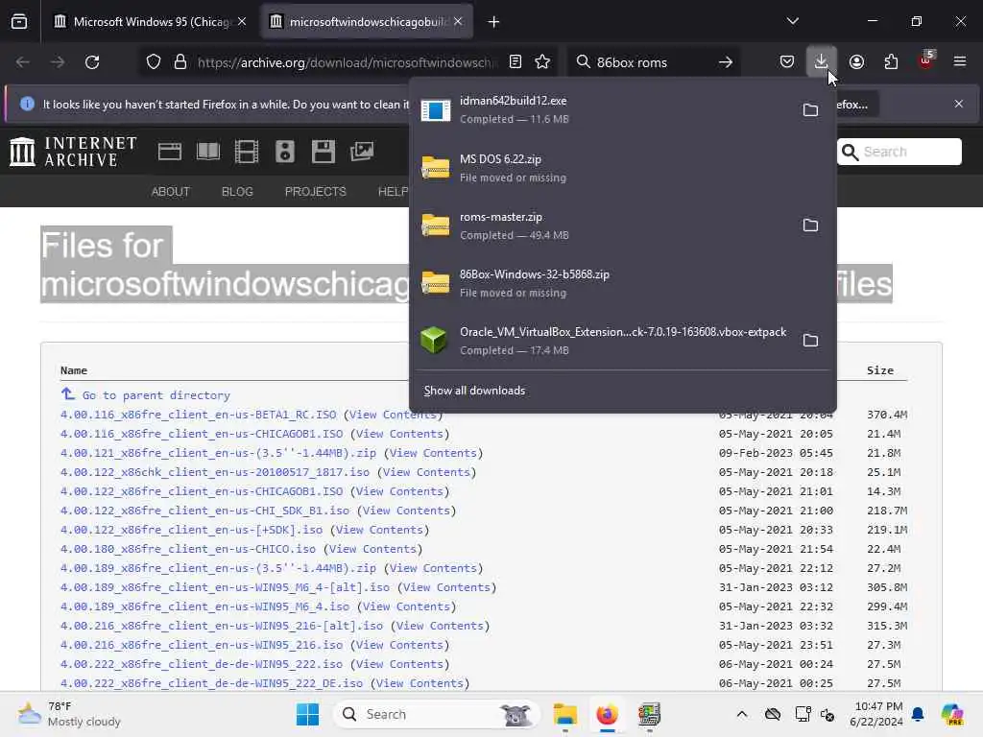Open idman642build12.exe download entry
The width and height of the screenshot is (983, 737).
coord(602,109)
